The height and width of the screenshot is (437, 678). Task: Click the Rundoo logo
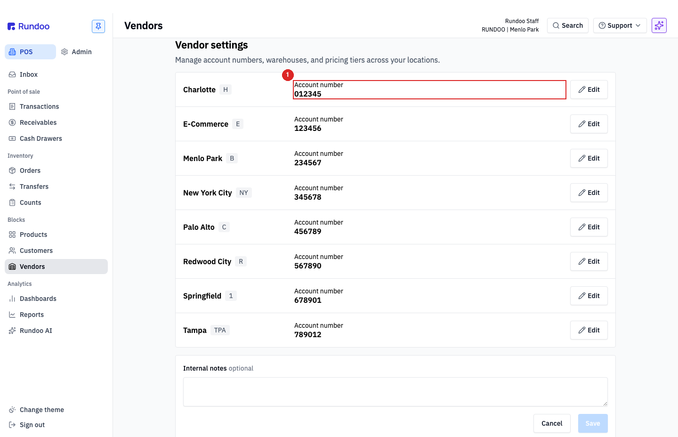click(x=28, y=26)
